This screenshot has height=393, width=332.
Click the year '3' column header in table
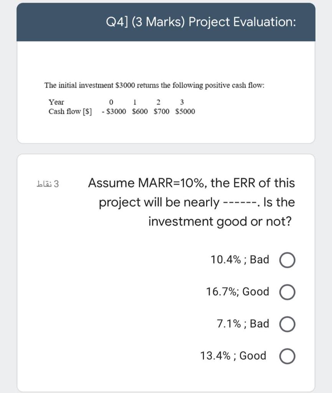click(x=182, y=102)
